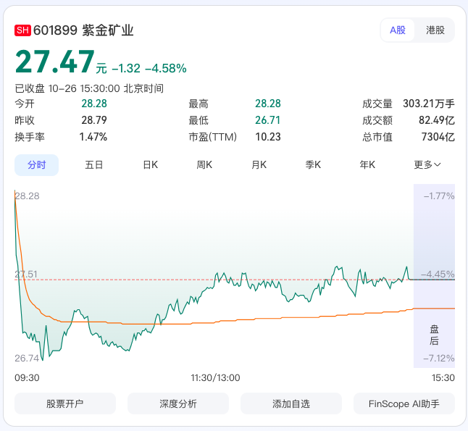468x431 pixels.
Task: Click the red SH exchange badge
Action: click(22, 30)
